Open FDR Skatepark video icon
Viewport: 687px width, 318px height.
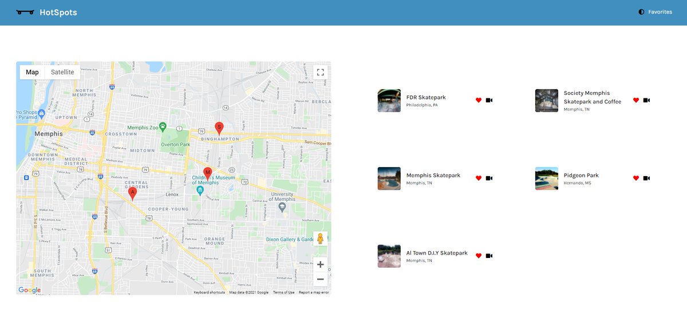(x=489, y=100)
